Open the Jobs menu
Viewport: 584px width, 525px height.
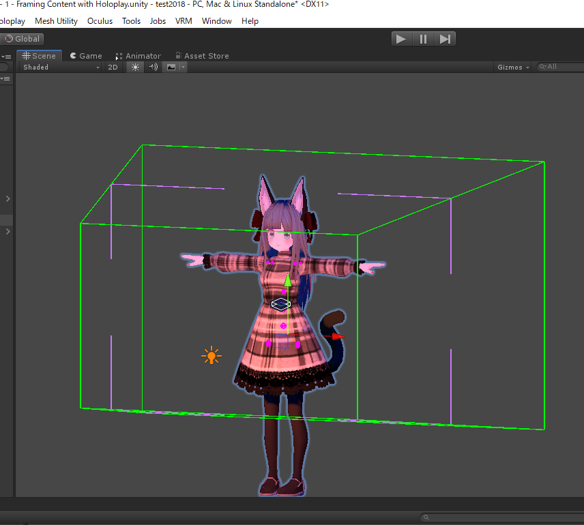[158, 21]
